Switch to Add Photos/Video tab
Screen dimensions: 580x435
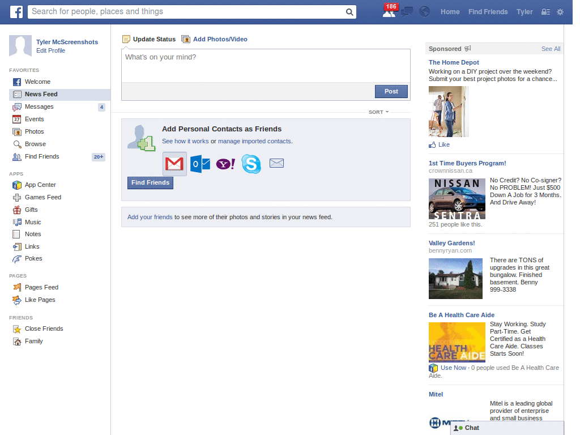coord(215,39)
